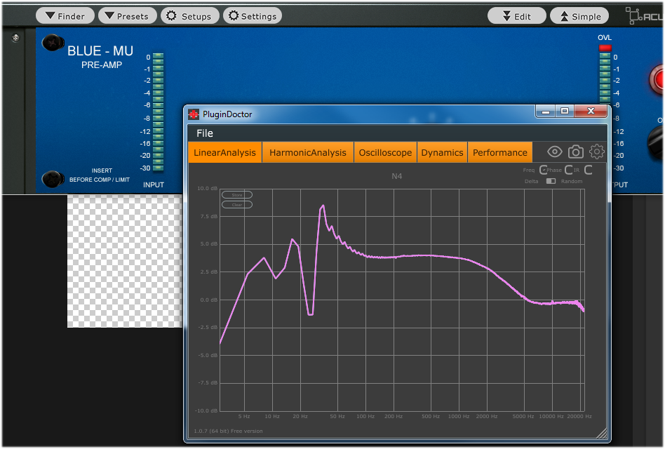Image resolution: width=665 pixels, height=449 pixels.
Task: Click the Clear button on the graph
Action: tap(237, 205)
